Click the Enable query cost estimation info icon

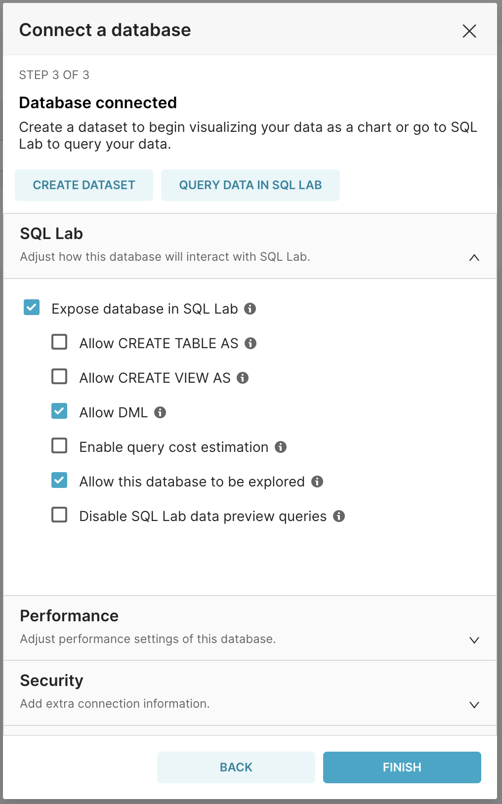[x=281, y=447]
